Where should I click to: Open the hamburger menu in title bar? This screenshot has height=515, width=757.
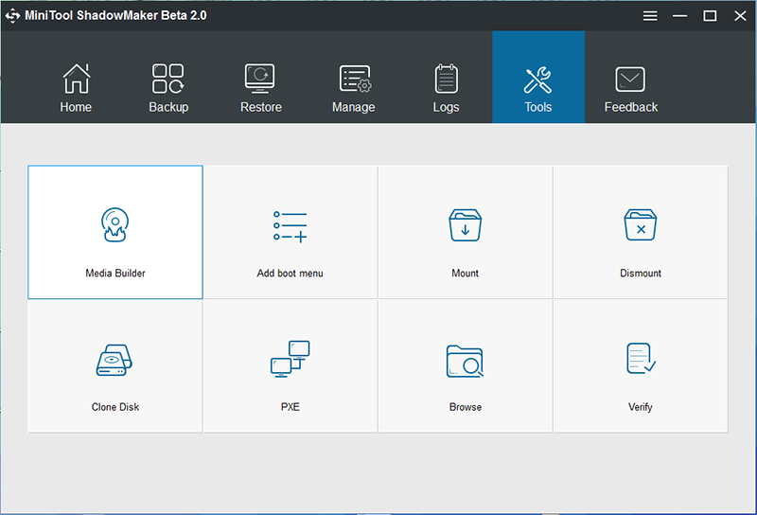pyautogui.click(x=650, y=16)
